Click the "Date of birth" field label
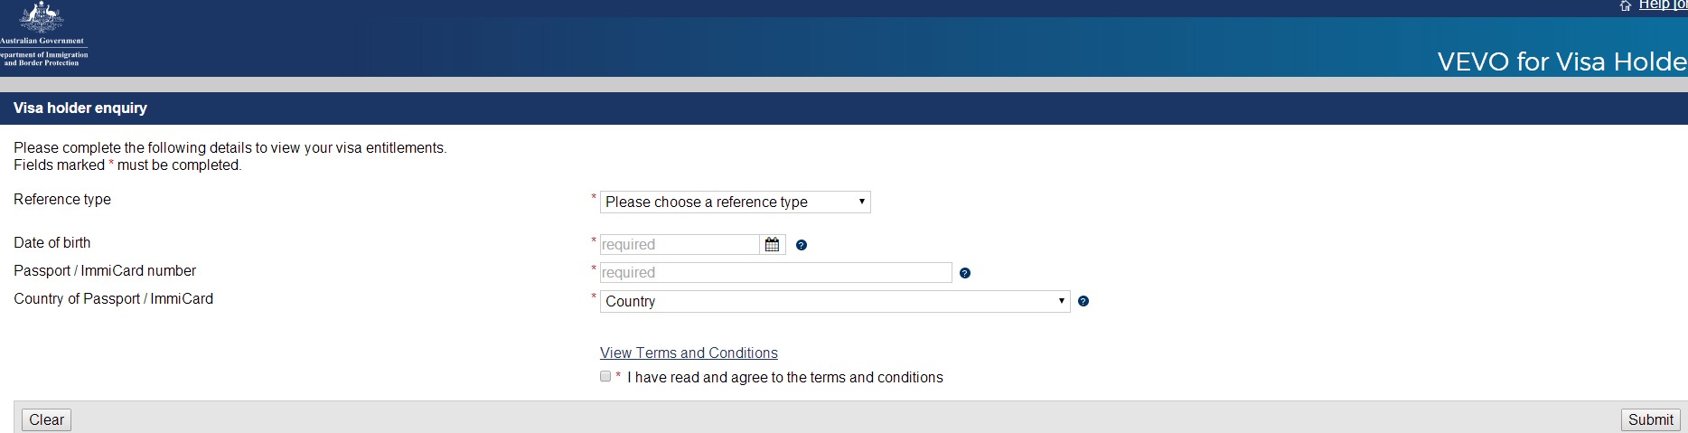Image resolution: width=1688 pixels, height=433 pixels. [x=52, y=243]
